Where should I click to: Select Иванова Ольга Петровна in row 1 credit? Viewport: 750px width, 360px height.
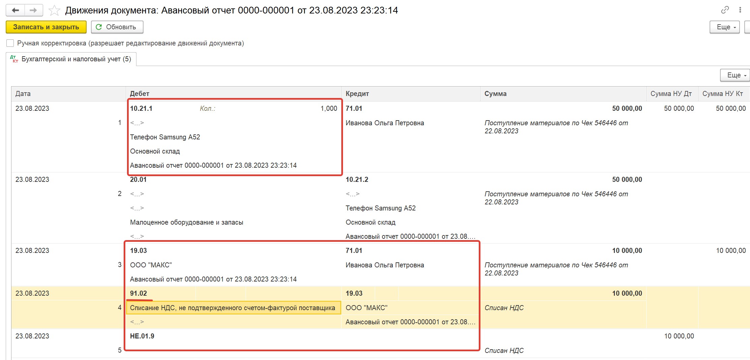coord(385,123)
